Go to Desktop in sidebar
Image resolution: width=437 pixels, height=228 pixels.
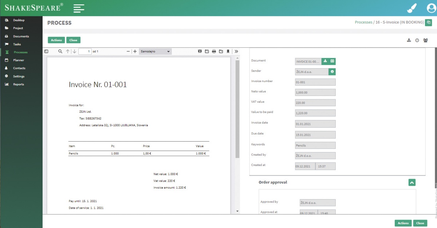19,20
